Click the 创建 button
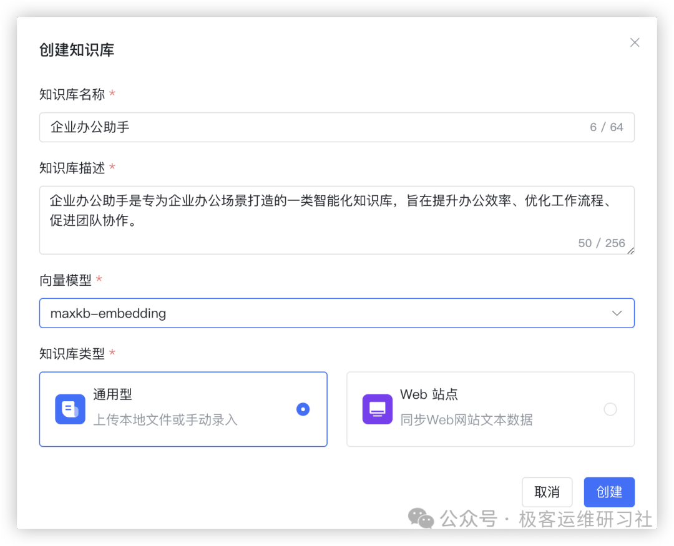 point(609,492)
